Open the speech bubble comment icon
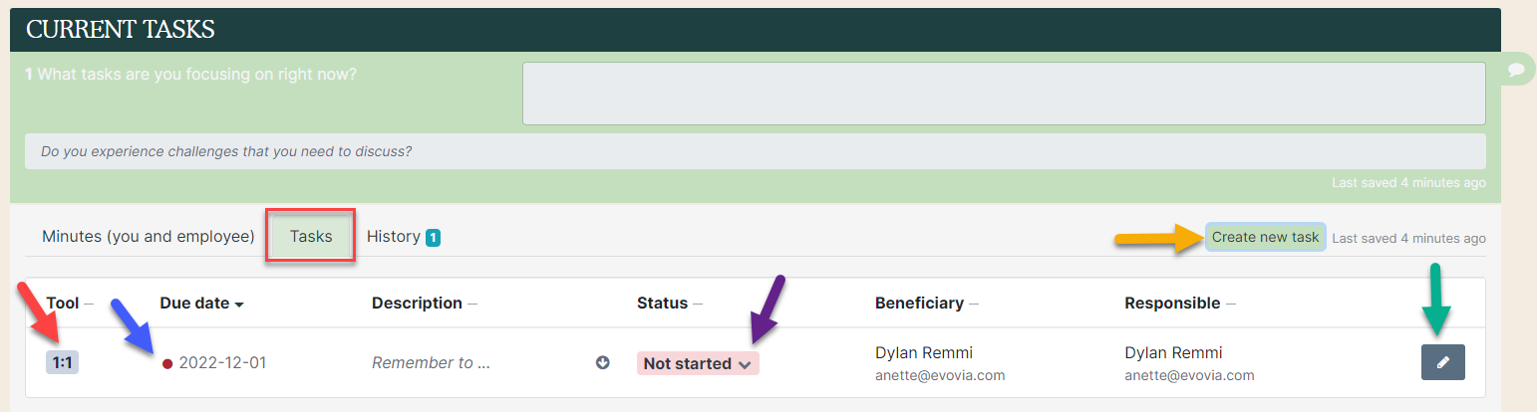 point(1515,69)
